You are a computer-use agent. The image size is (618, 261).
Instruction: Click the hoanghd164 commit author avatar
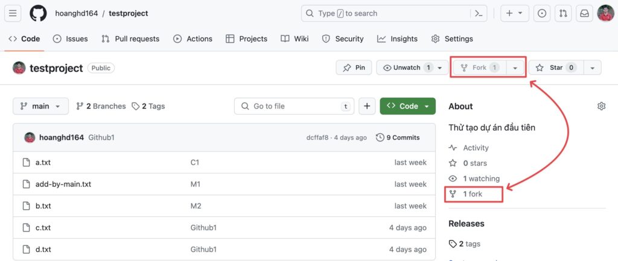[30, 137]
